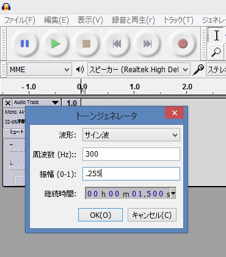Open the スピーカー output device dropdown
This screenshot has width=226, height=257.
[139, 70]
